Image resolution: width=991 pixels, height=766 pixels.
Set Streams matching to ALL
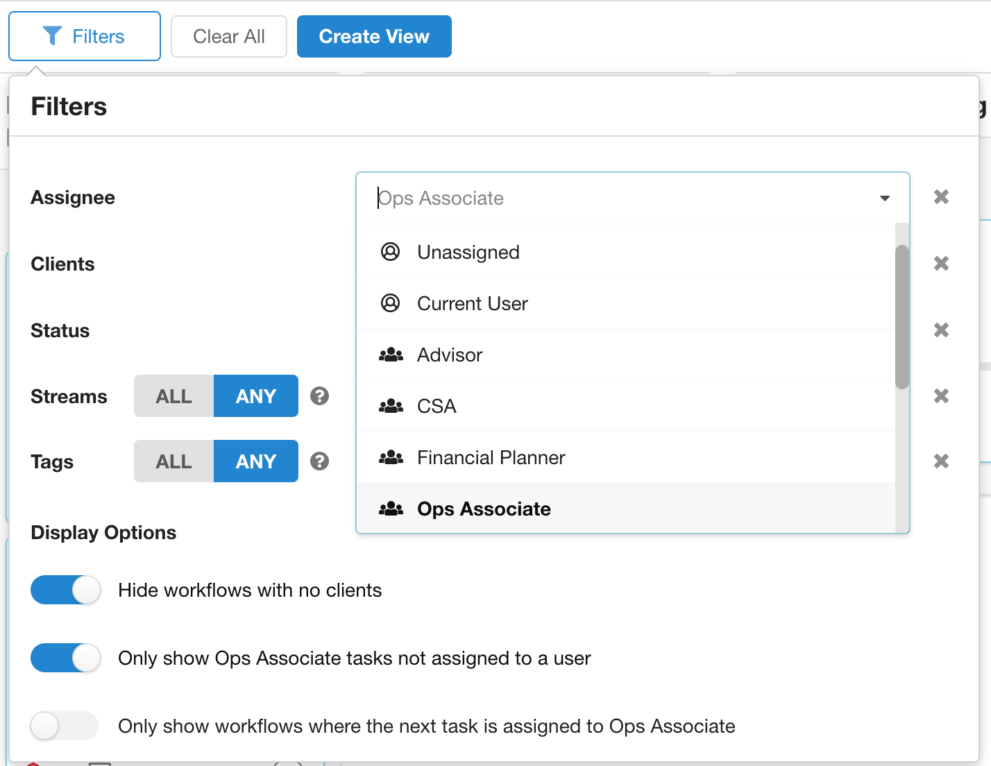pyautogui.click(x=173, y=396)
